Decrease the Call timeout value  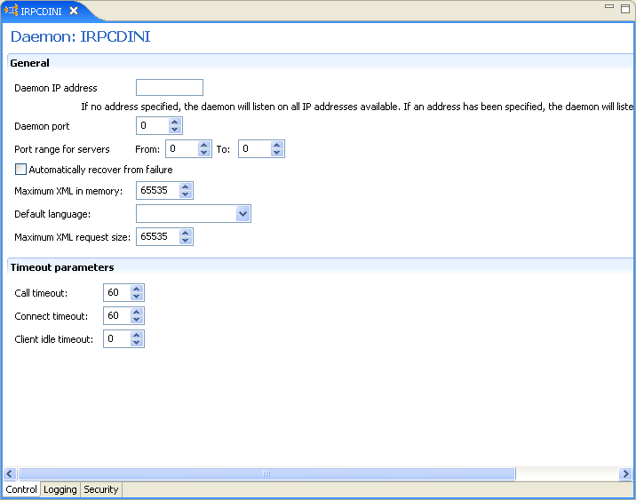tap(136, 297)
